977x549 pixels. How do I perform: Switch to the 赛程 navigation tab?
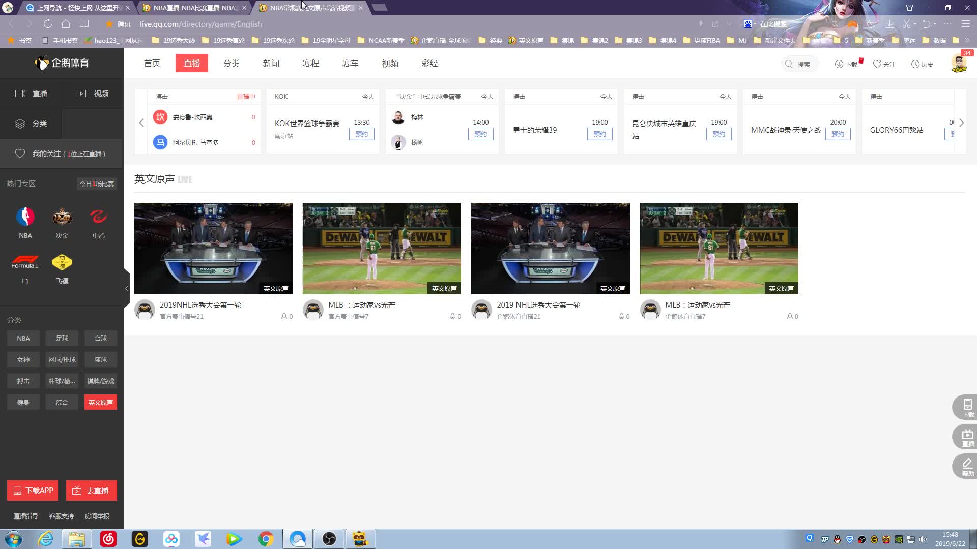coord(310,63)
